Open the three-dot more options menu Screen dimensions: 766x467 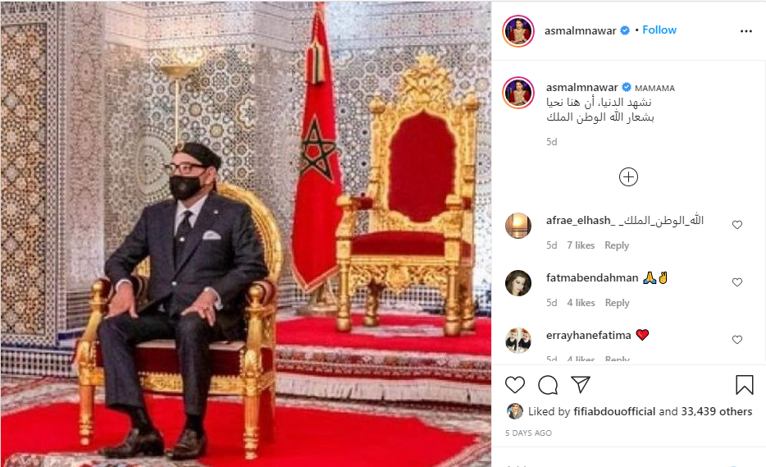point(746,31)
